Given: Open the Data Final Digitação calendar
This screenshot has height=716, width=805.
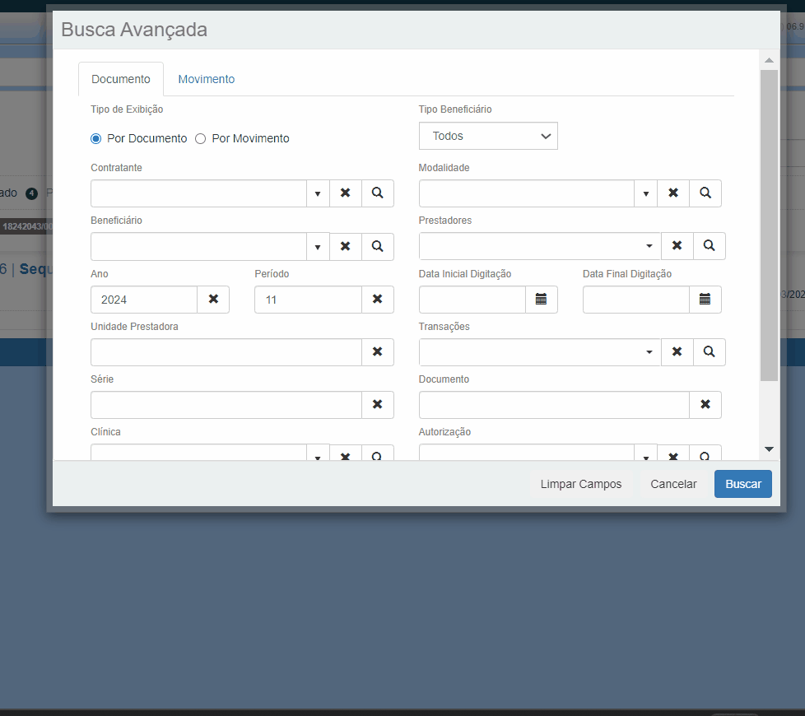Looking at the screenshot, I should [705, 300].
